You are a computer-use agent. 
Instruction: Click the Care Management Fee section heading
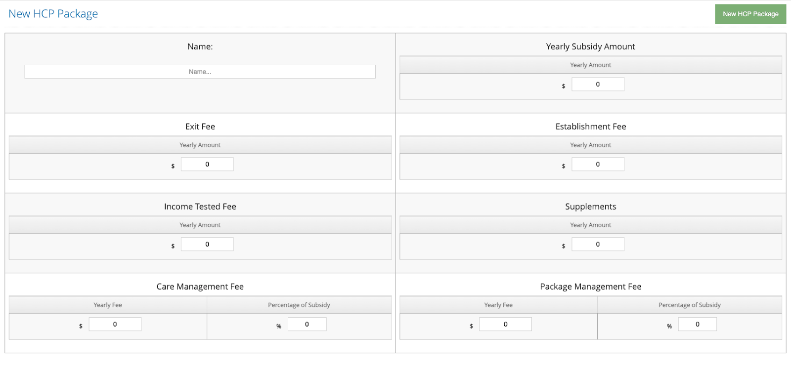tap(200, 287)
